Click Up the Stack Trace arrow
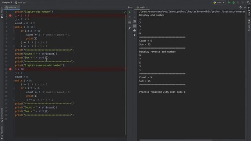This screenshot has height=141, width=251. tap(135, 12)
